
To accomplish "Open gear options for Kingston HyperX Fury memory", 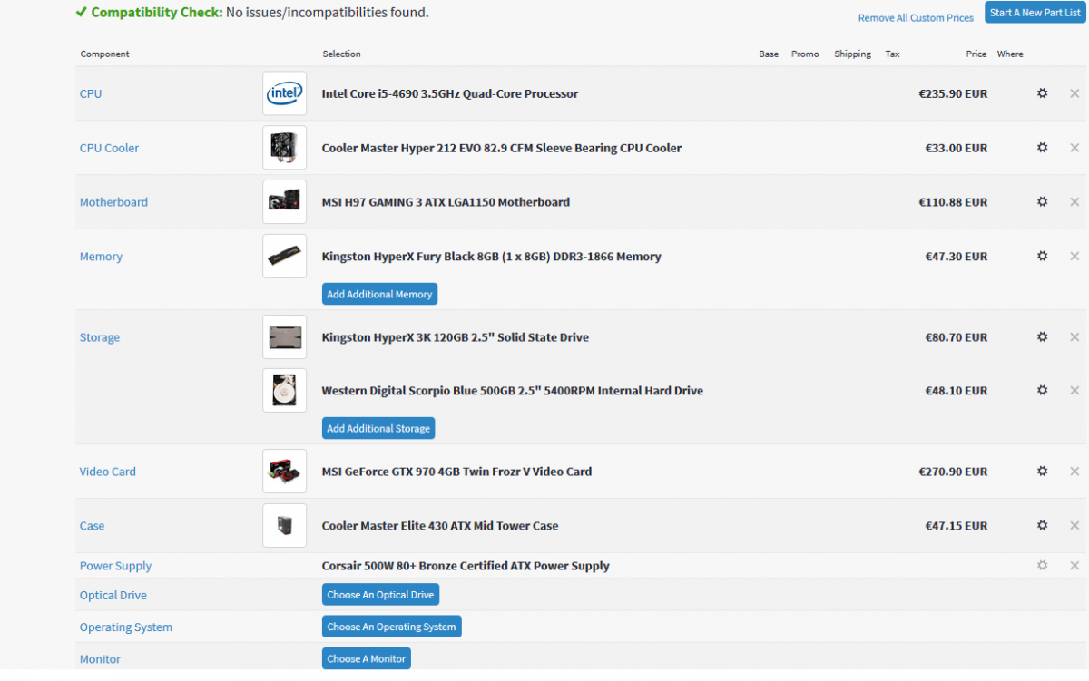I will tap(1042, 257).
